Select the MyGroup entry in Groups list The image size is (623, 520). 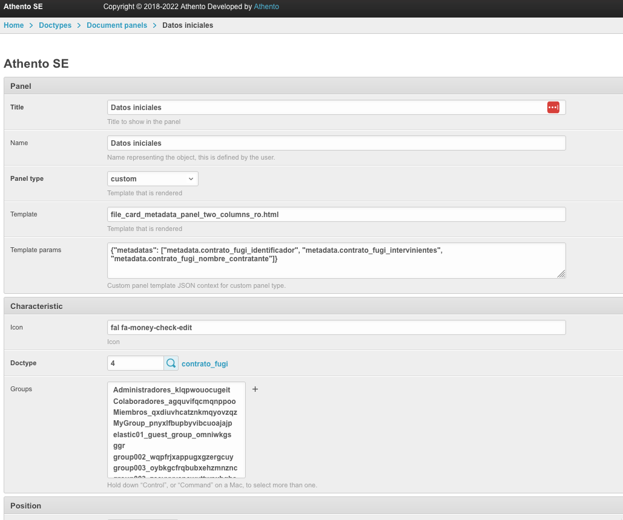click(173, 423)
